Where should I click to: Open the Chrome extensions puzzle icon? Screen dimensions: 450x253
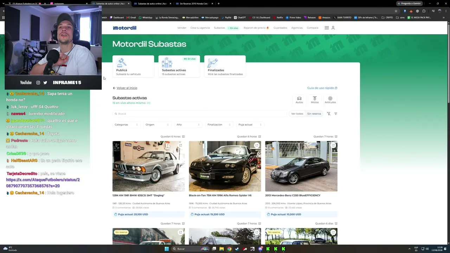424,11
